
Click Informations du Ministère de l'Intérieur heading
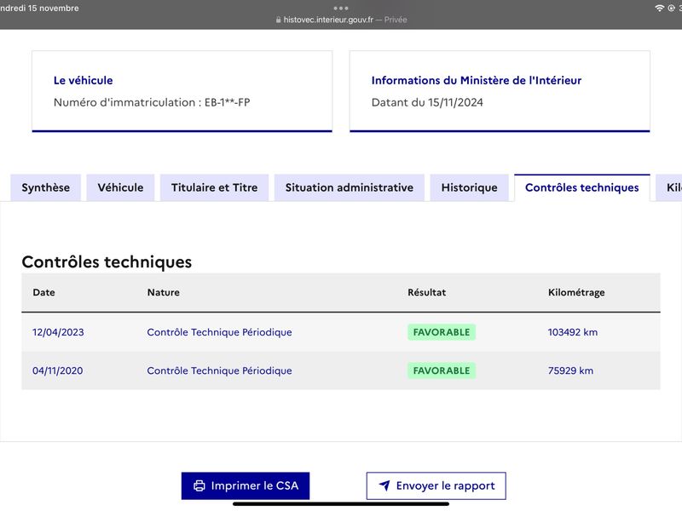477,80
